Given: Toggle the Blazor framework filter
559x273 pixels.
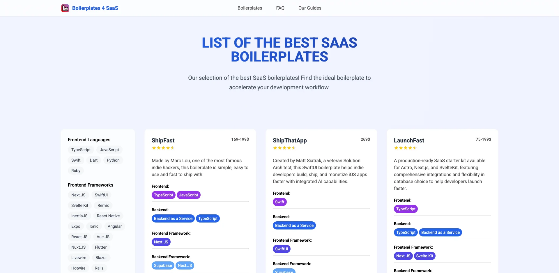Looking at the screenshot, I should point(101,257).
